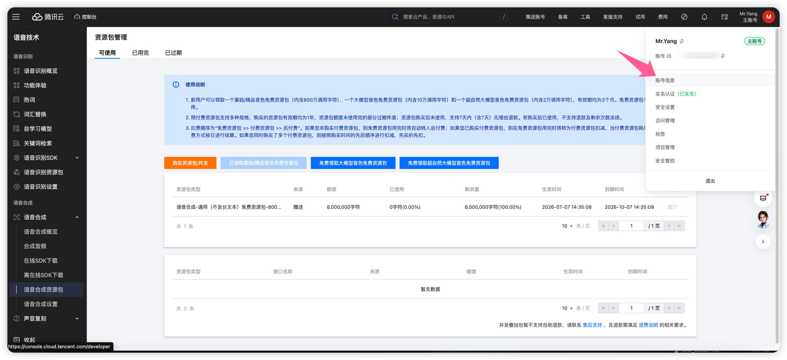
Task: Open page size dropdown in first table
Action: (x=567, y=226)
